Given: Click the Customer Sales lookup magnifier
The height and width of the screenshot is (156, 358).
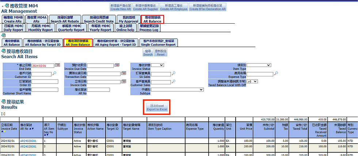Looking at the screenshot, I should (174, 81).
